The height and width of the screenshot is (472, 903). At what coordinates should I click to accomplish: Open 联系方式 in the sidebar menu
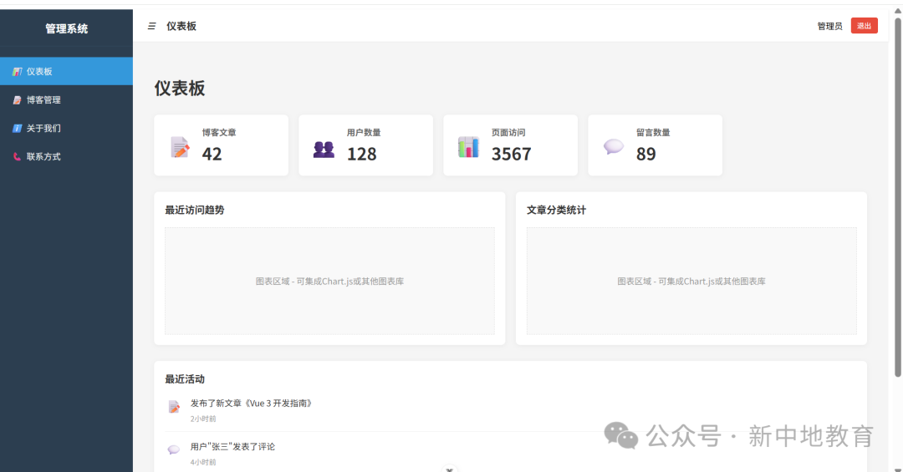[66, 156]
